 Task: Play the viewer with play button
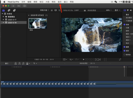coord(84,60)
